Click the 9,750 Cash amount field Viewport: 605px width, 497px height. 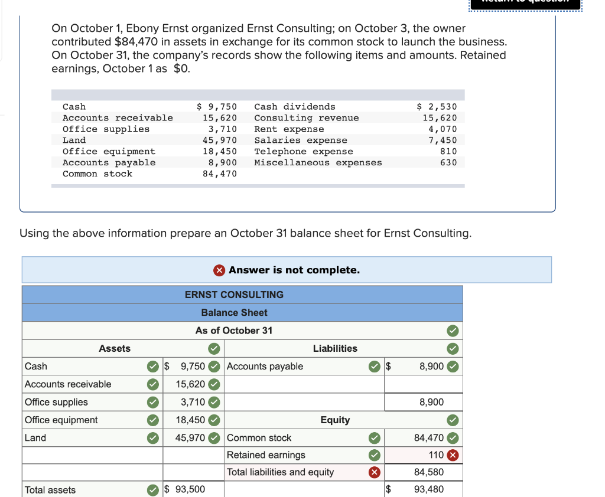coord(193,367)
